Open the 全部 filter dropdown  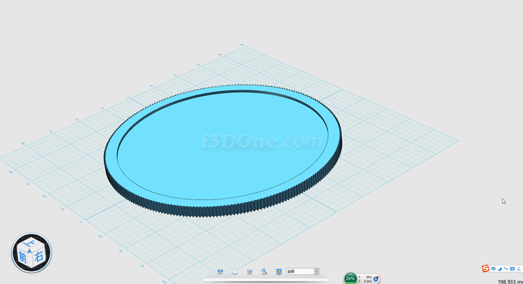click(301, 271)
